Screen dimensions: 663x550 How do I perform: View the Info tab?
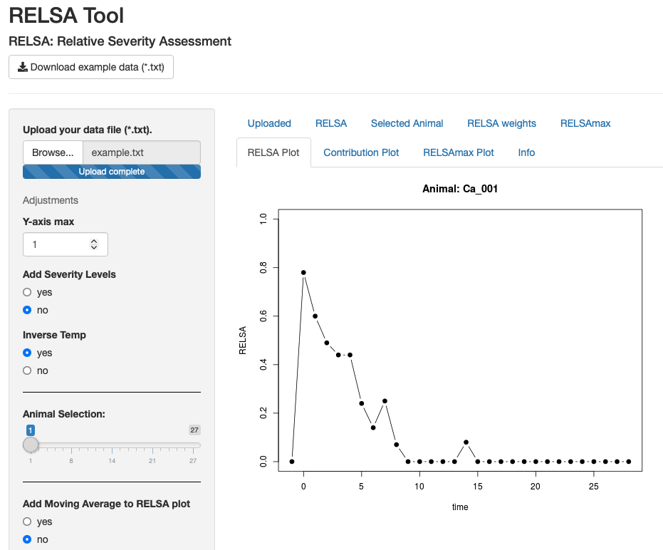click(x=526, y=152)
